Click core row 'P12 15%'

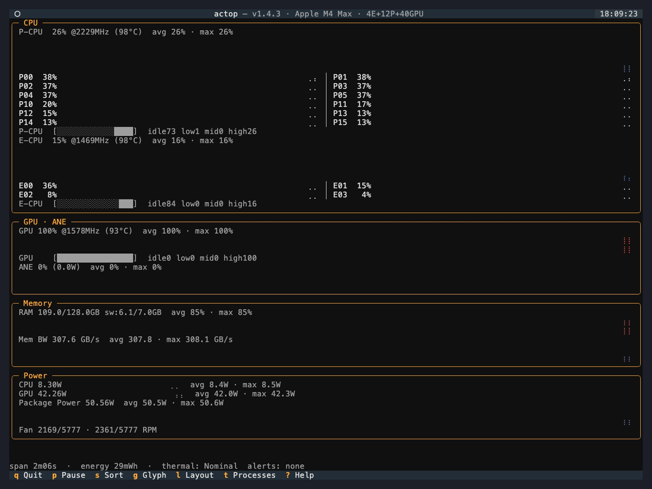click(x=38, y=114)
